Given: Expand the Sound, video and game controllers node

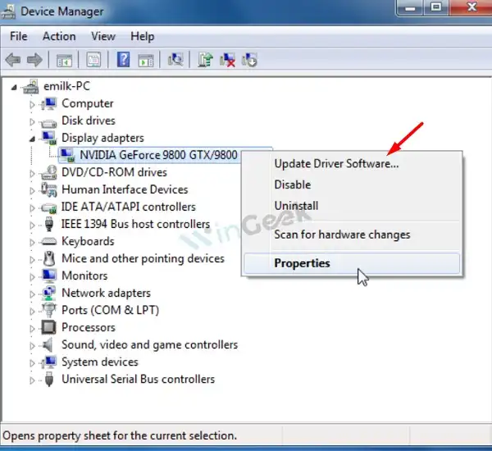Looking at the screenshot, I should 32,346.
